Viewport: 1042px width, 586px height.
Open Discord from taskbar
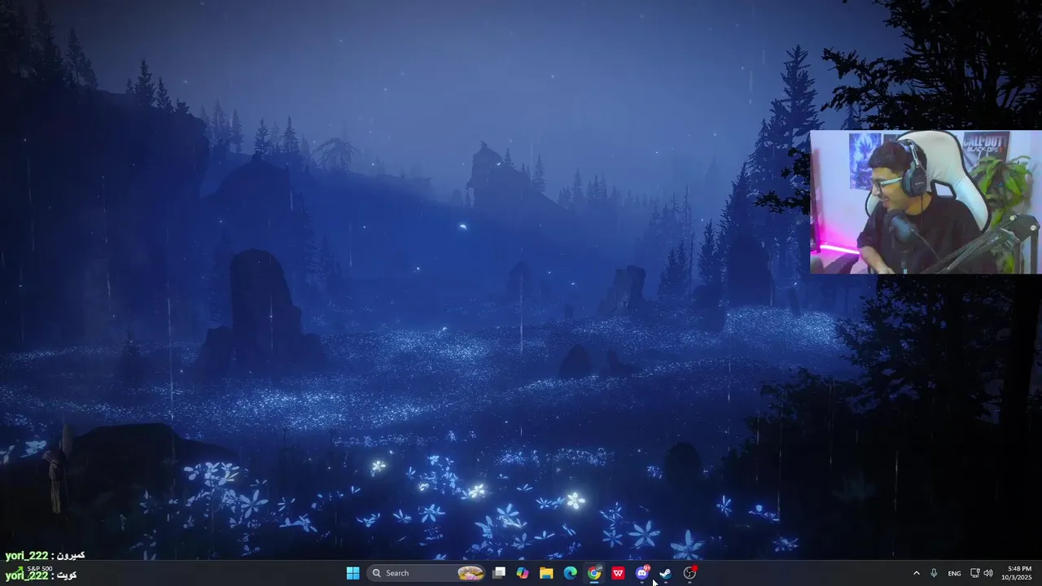(641, 573)
